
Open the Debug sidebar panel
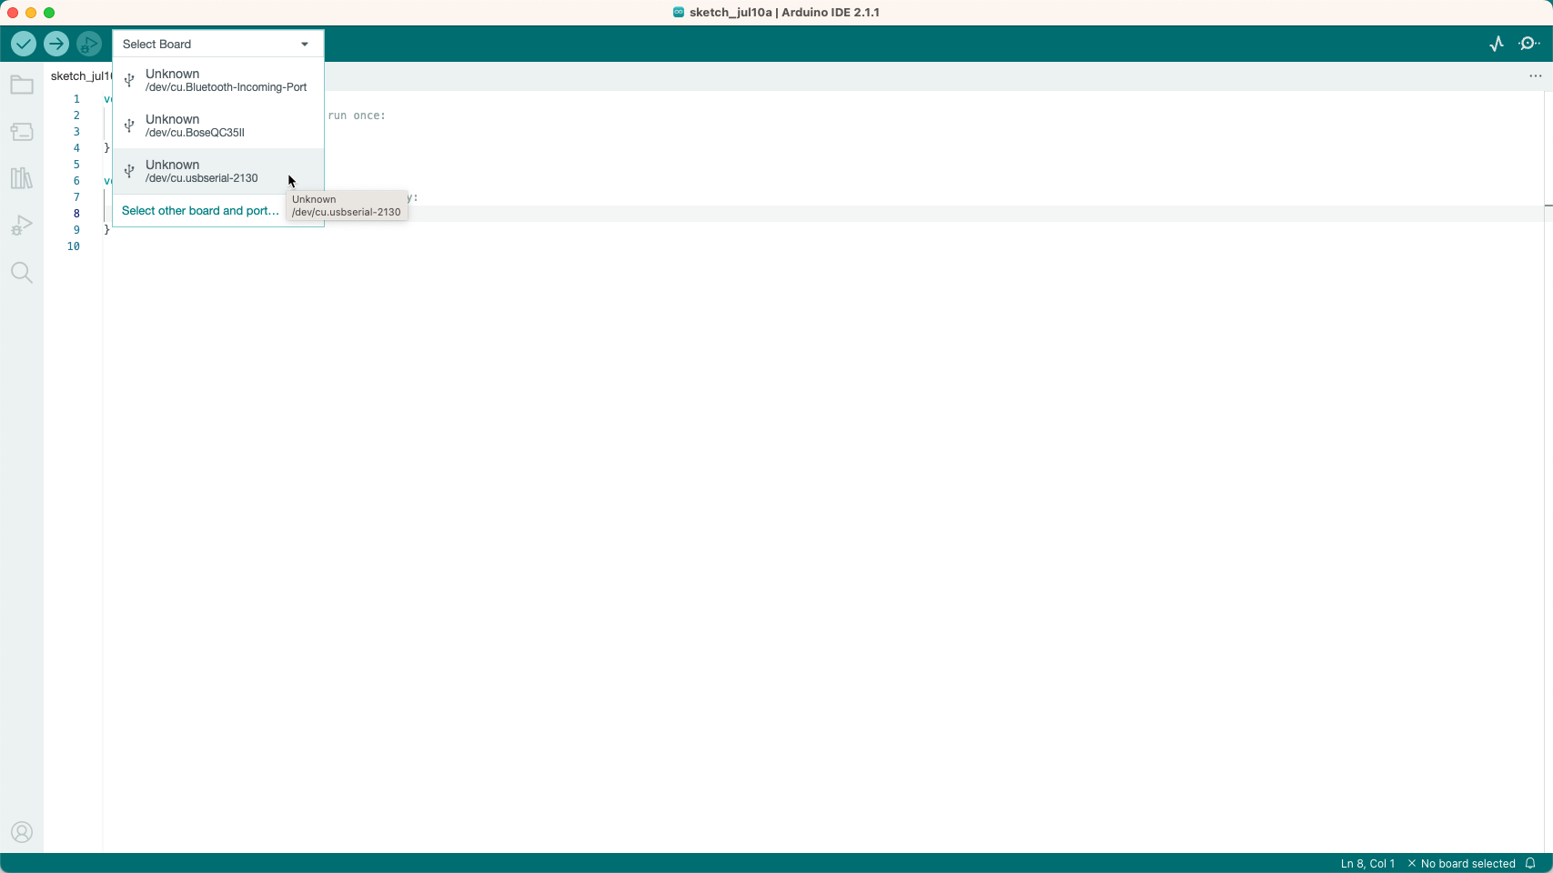click(x=22, y=226)
